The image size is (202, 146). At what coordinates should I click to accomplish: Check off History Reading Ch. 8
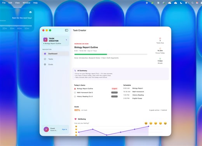point(75,96)
